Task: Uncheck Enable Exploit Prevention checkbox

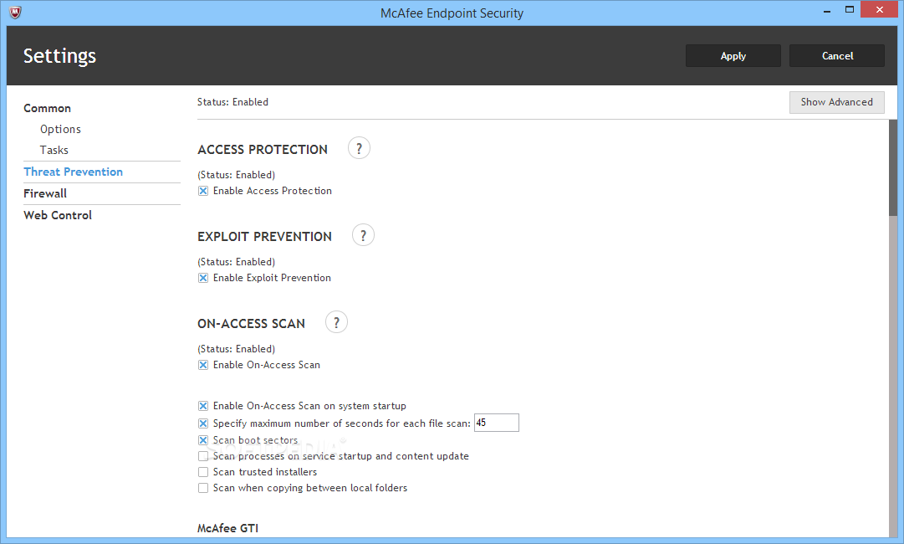Action: coord(203,278)
